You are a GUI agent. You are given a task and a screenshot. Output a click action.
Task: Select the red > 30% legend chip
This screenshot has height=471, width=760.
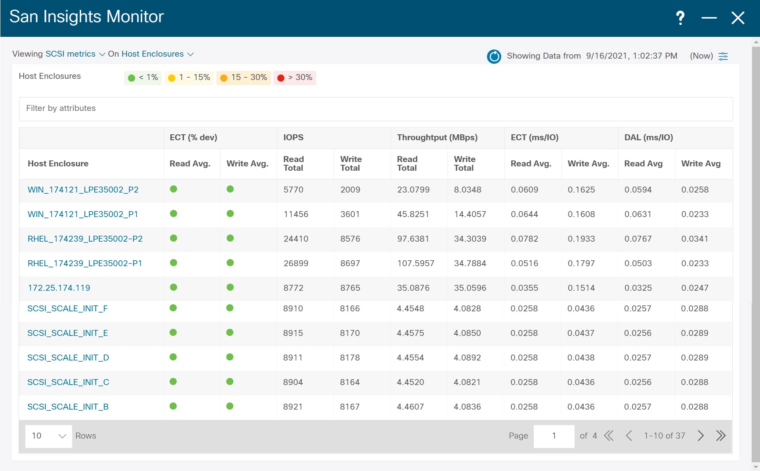click(x=294, y=78)
